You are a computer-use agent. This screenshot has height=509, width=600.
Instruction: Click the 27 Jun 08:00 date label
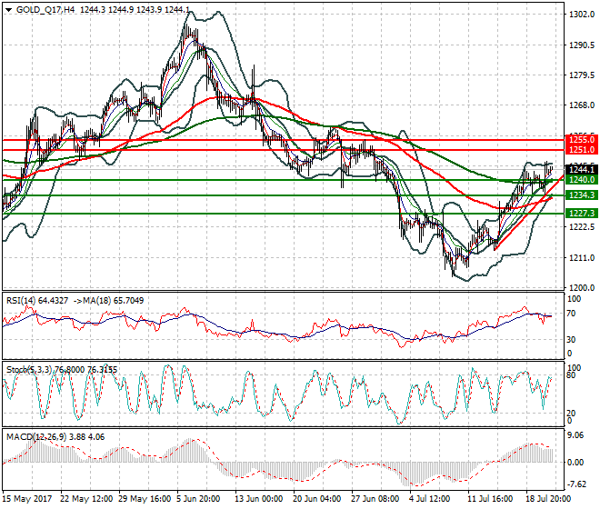click(375, 499)
